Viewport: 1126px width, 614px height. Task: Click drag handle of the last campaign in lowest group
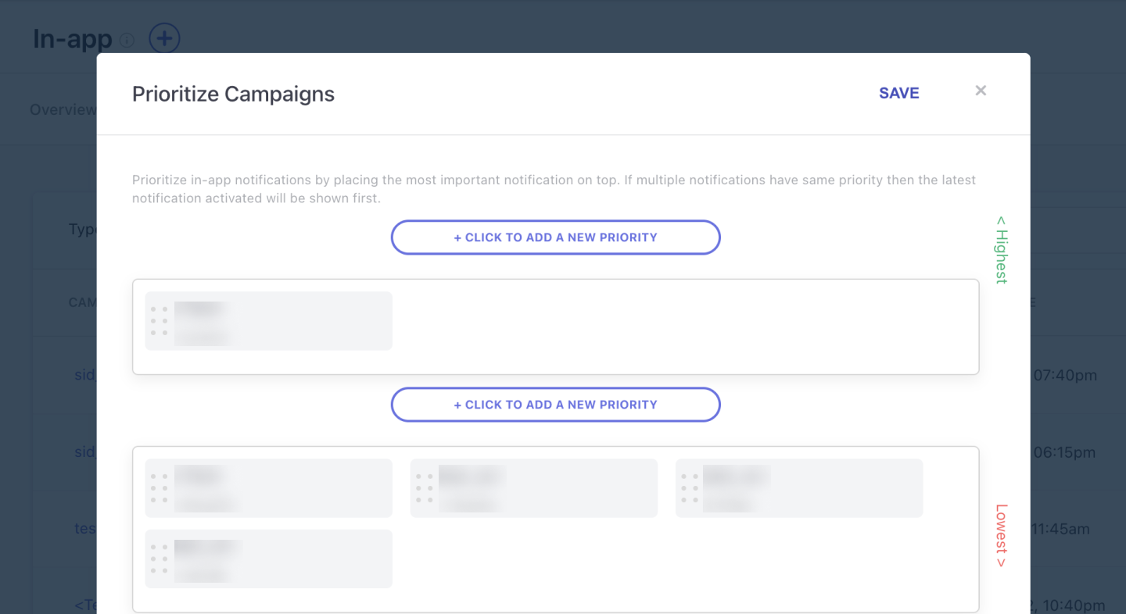(x=160, y=559)
